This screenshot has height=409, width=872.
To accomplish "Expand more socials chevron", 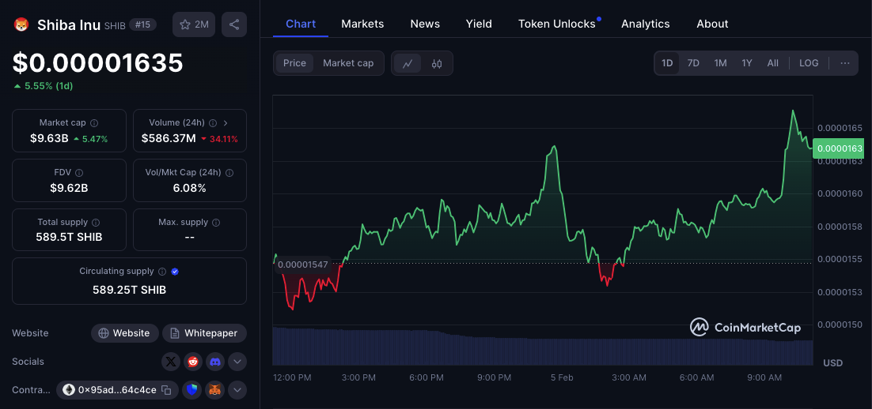I will [237, 362].
